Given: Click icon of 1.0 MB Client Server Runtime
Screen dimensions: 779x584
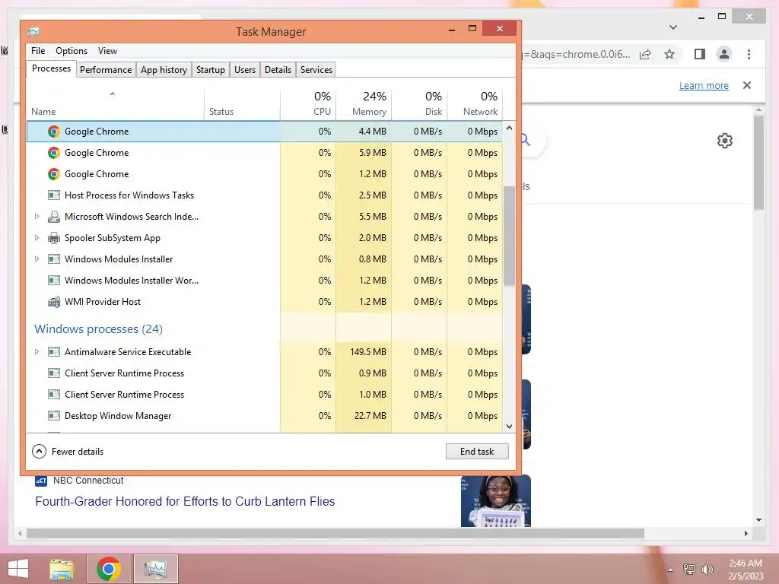Looking at the screenshot, I should [54, 395].
